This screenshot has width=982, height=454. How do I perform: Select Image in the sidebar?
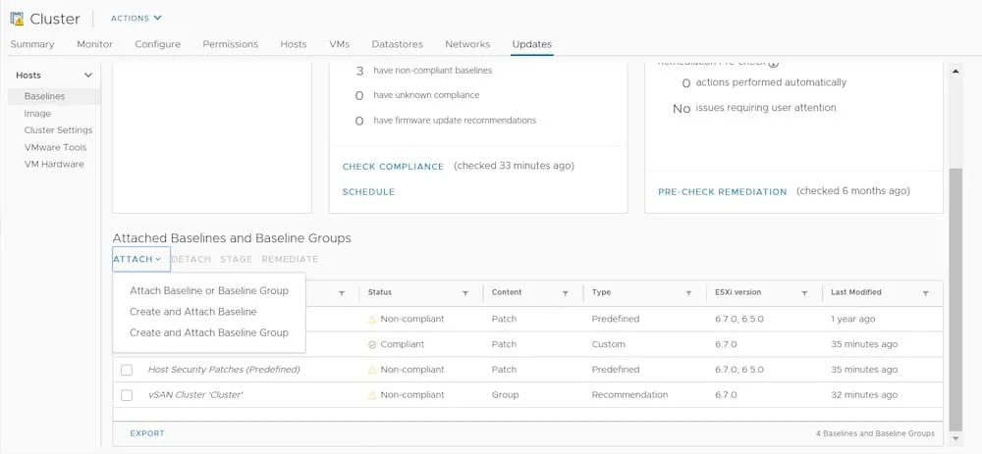[x=37, y=114]
